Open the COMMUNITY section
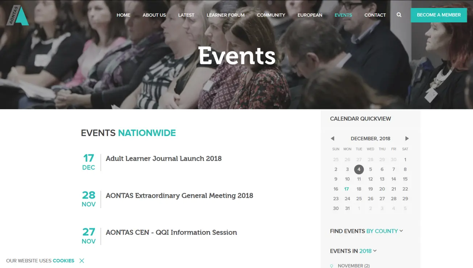This screenshot has height=268, width=473. click(x=271, y=15)
